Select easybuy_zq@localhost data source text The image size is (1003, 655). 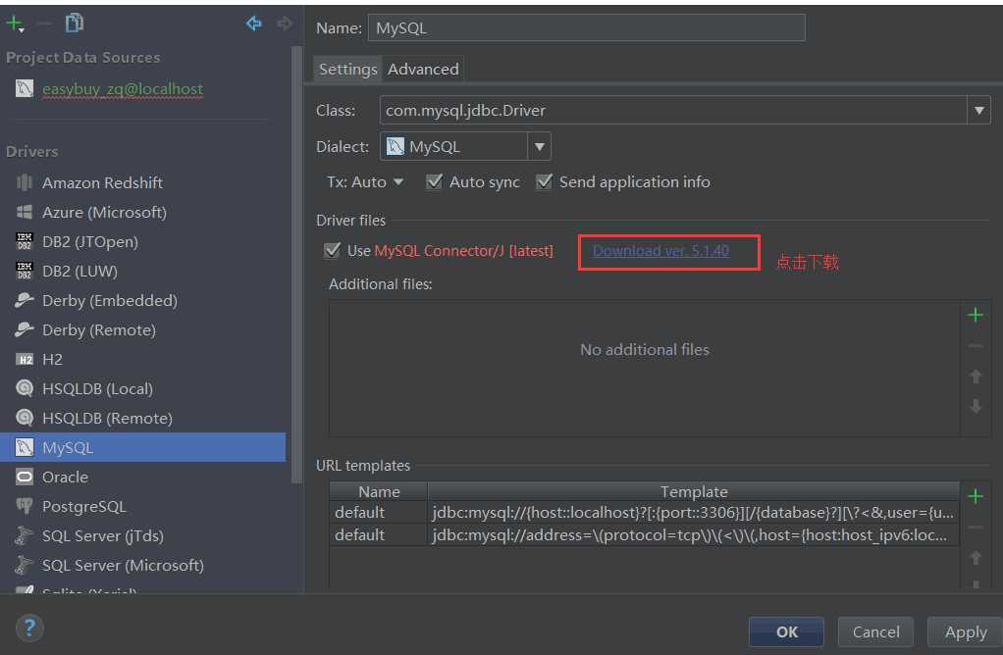[123, 89]
